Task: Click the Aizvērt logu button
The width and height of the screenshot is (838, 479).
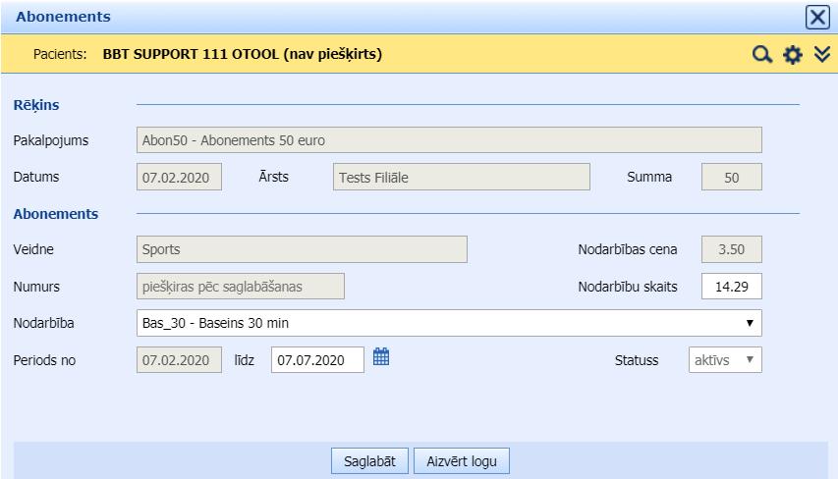Action: 462,461
